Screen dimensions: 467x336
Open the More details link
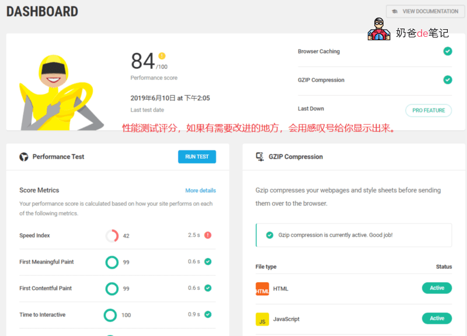(200, 190)
